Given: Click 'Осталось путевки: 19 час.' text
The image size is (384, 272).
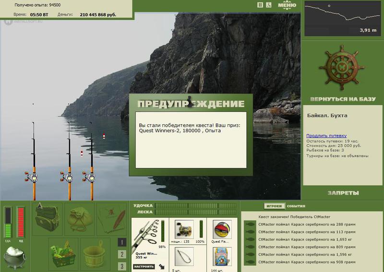Looking at the screenshot, I should pyautogui.click(x=332, y=141).
